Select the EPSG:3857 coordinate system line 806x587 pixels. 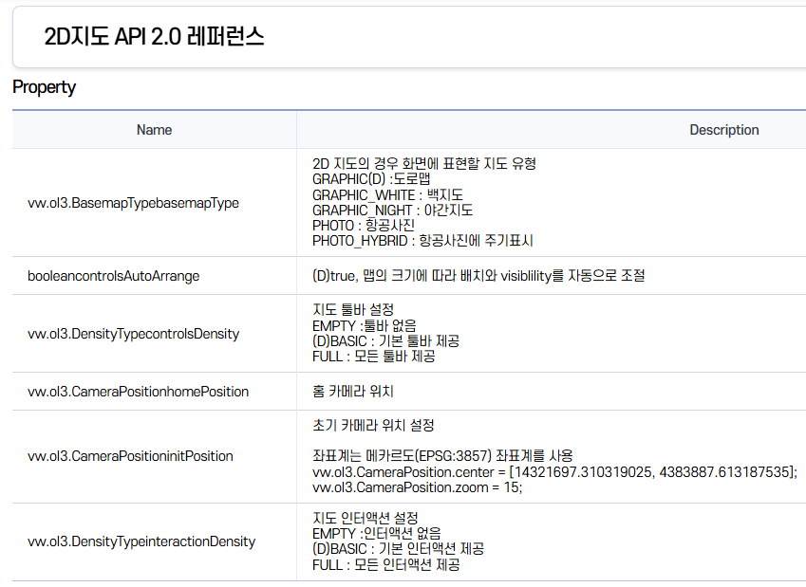[x=442, y=456]
